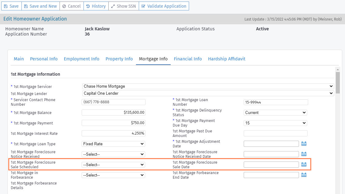This screenshot has width=345, height=194.
Task: Open the calendar for Forbearance End Date
Action: point(304,175)
